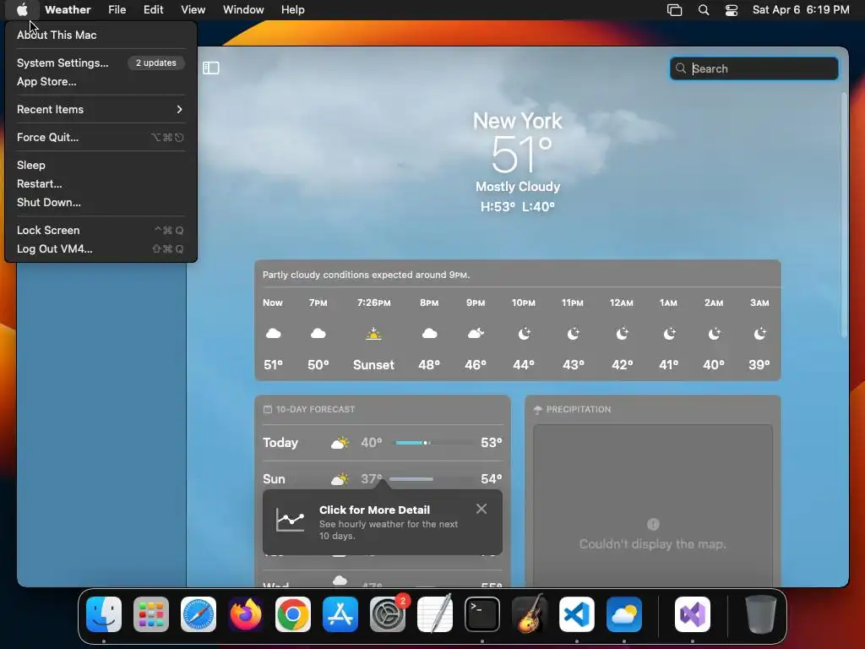
Task: Click the Sunset icon at 7:26PM
Action: pos(374,334)
